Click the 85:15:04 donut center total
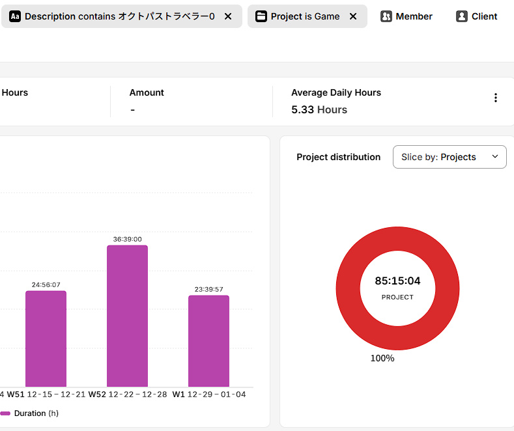Image resolution: width=514 pixels, height=431 pixels. (397, 281)
